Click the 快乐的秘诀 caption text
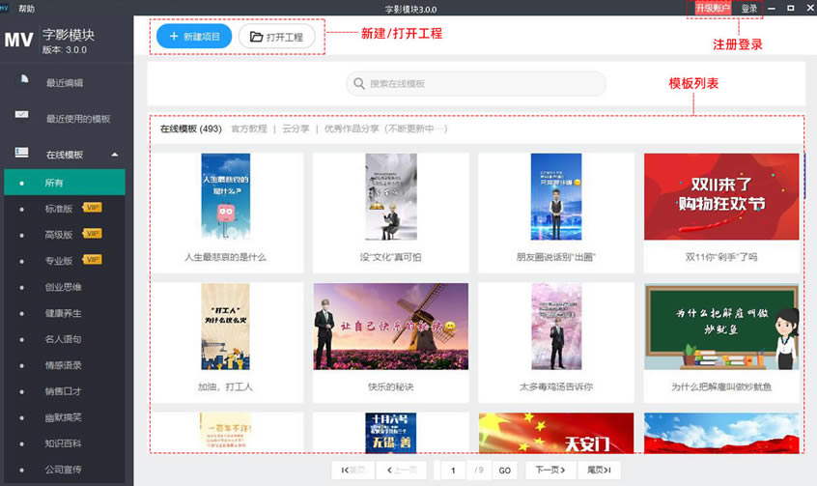 tap(391, 386)
